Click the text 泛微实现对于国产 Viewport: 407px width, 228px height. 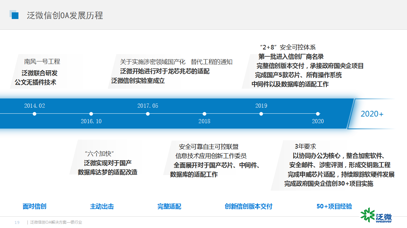click(108, 163)
